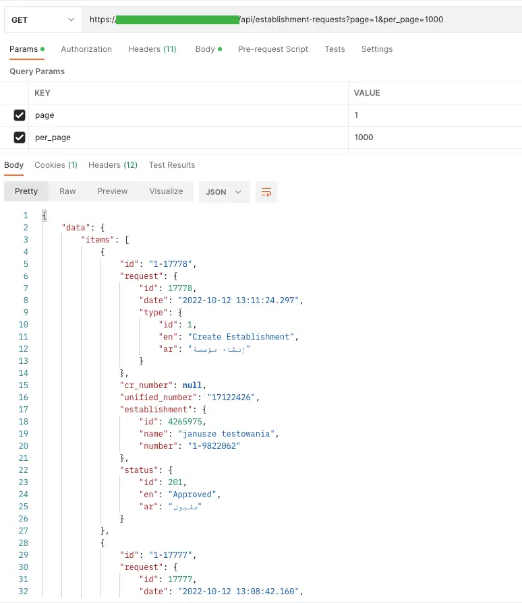The height and width of the screenshot is (603, 522).
Task: Switch to Raw response view
Action: 67,191
